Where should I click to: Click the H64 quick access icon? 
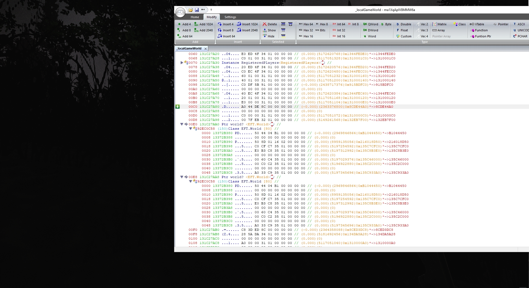(x=203, y=10)
